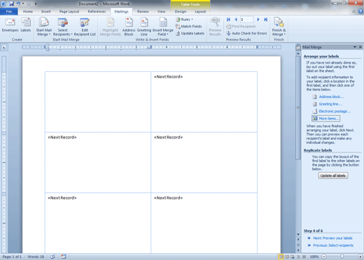Open the File tab

9,11
